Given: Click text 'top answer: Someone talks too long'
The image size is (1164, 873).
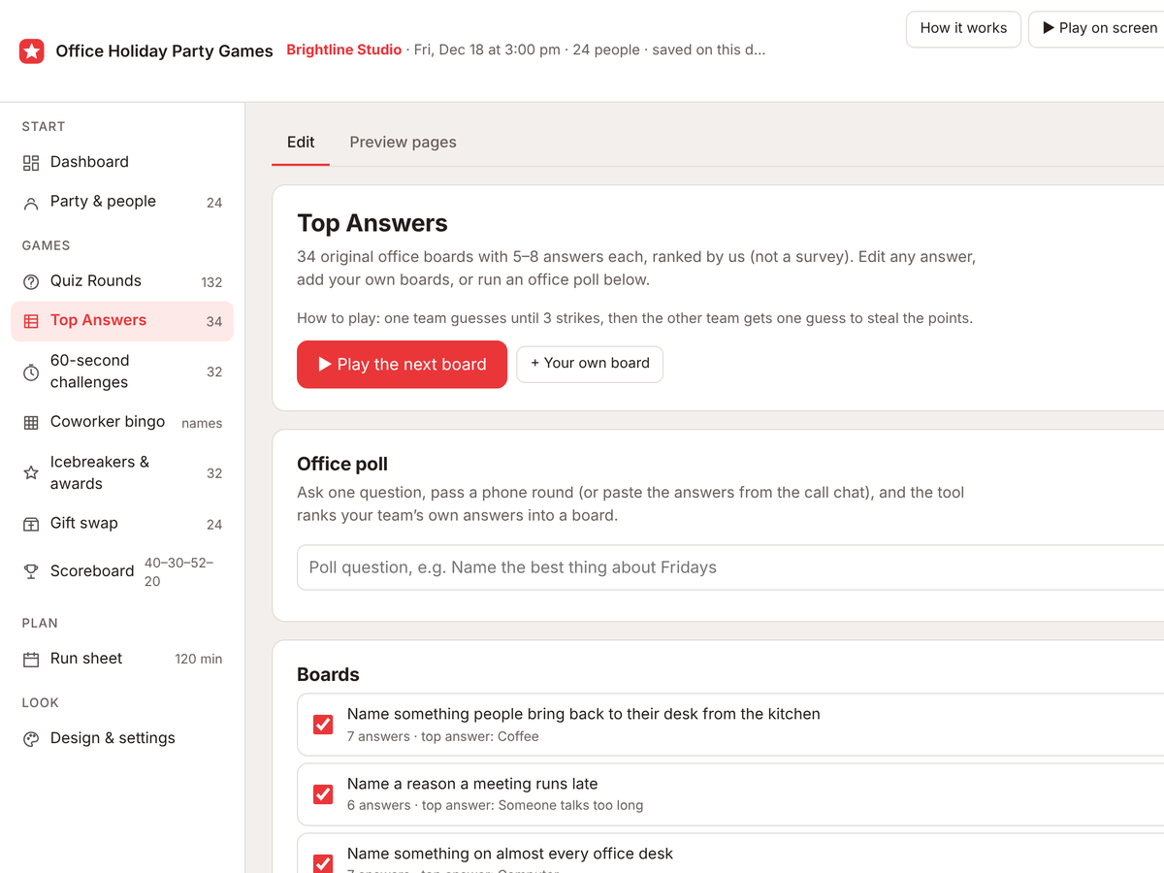Looking at the screenshot, I should coord(533,805).
